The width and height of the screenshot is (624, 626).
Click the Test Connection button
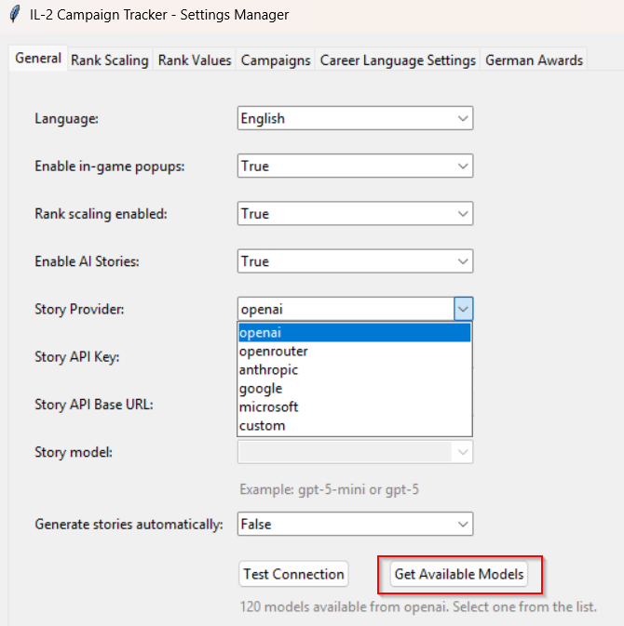(x=293, y=574)
